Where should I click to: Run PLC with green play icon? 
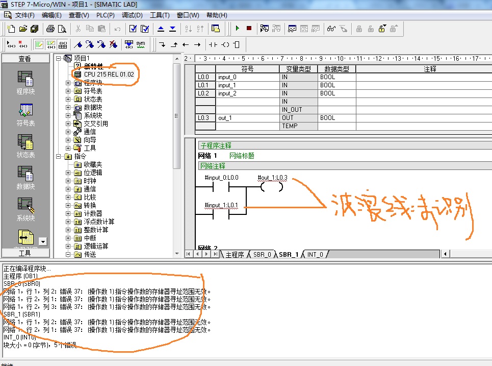(x=237, y=29)
